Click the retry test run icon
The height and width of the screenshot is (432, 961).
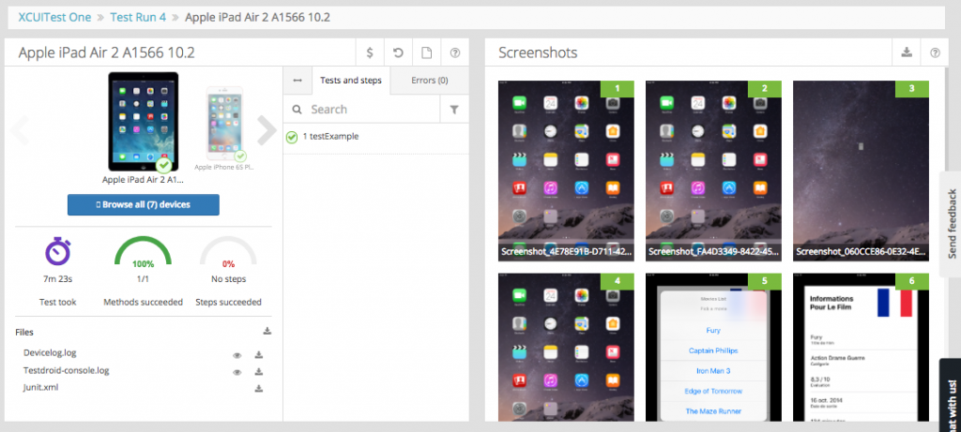(398, 52)
